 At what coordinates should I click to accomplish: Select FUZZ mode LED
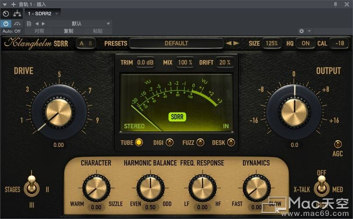pos(200,142)
